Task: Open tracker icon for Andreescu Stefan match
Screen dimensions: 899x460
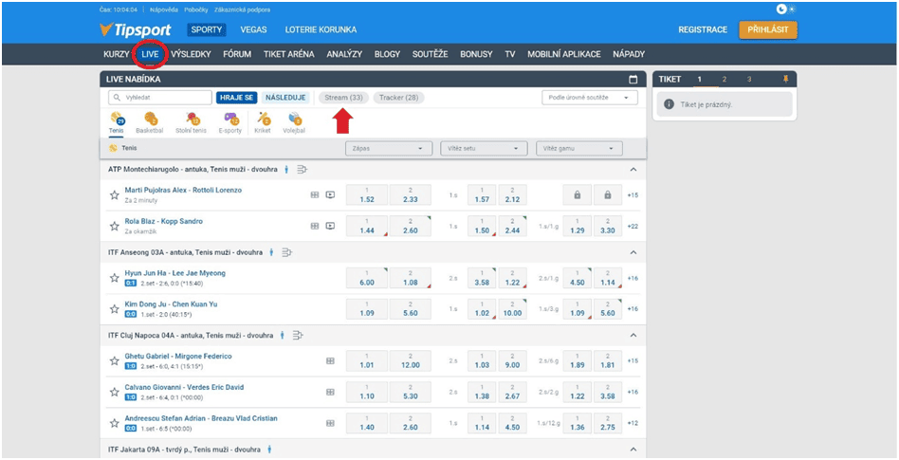Action: tap(330, 423)
